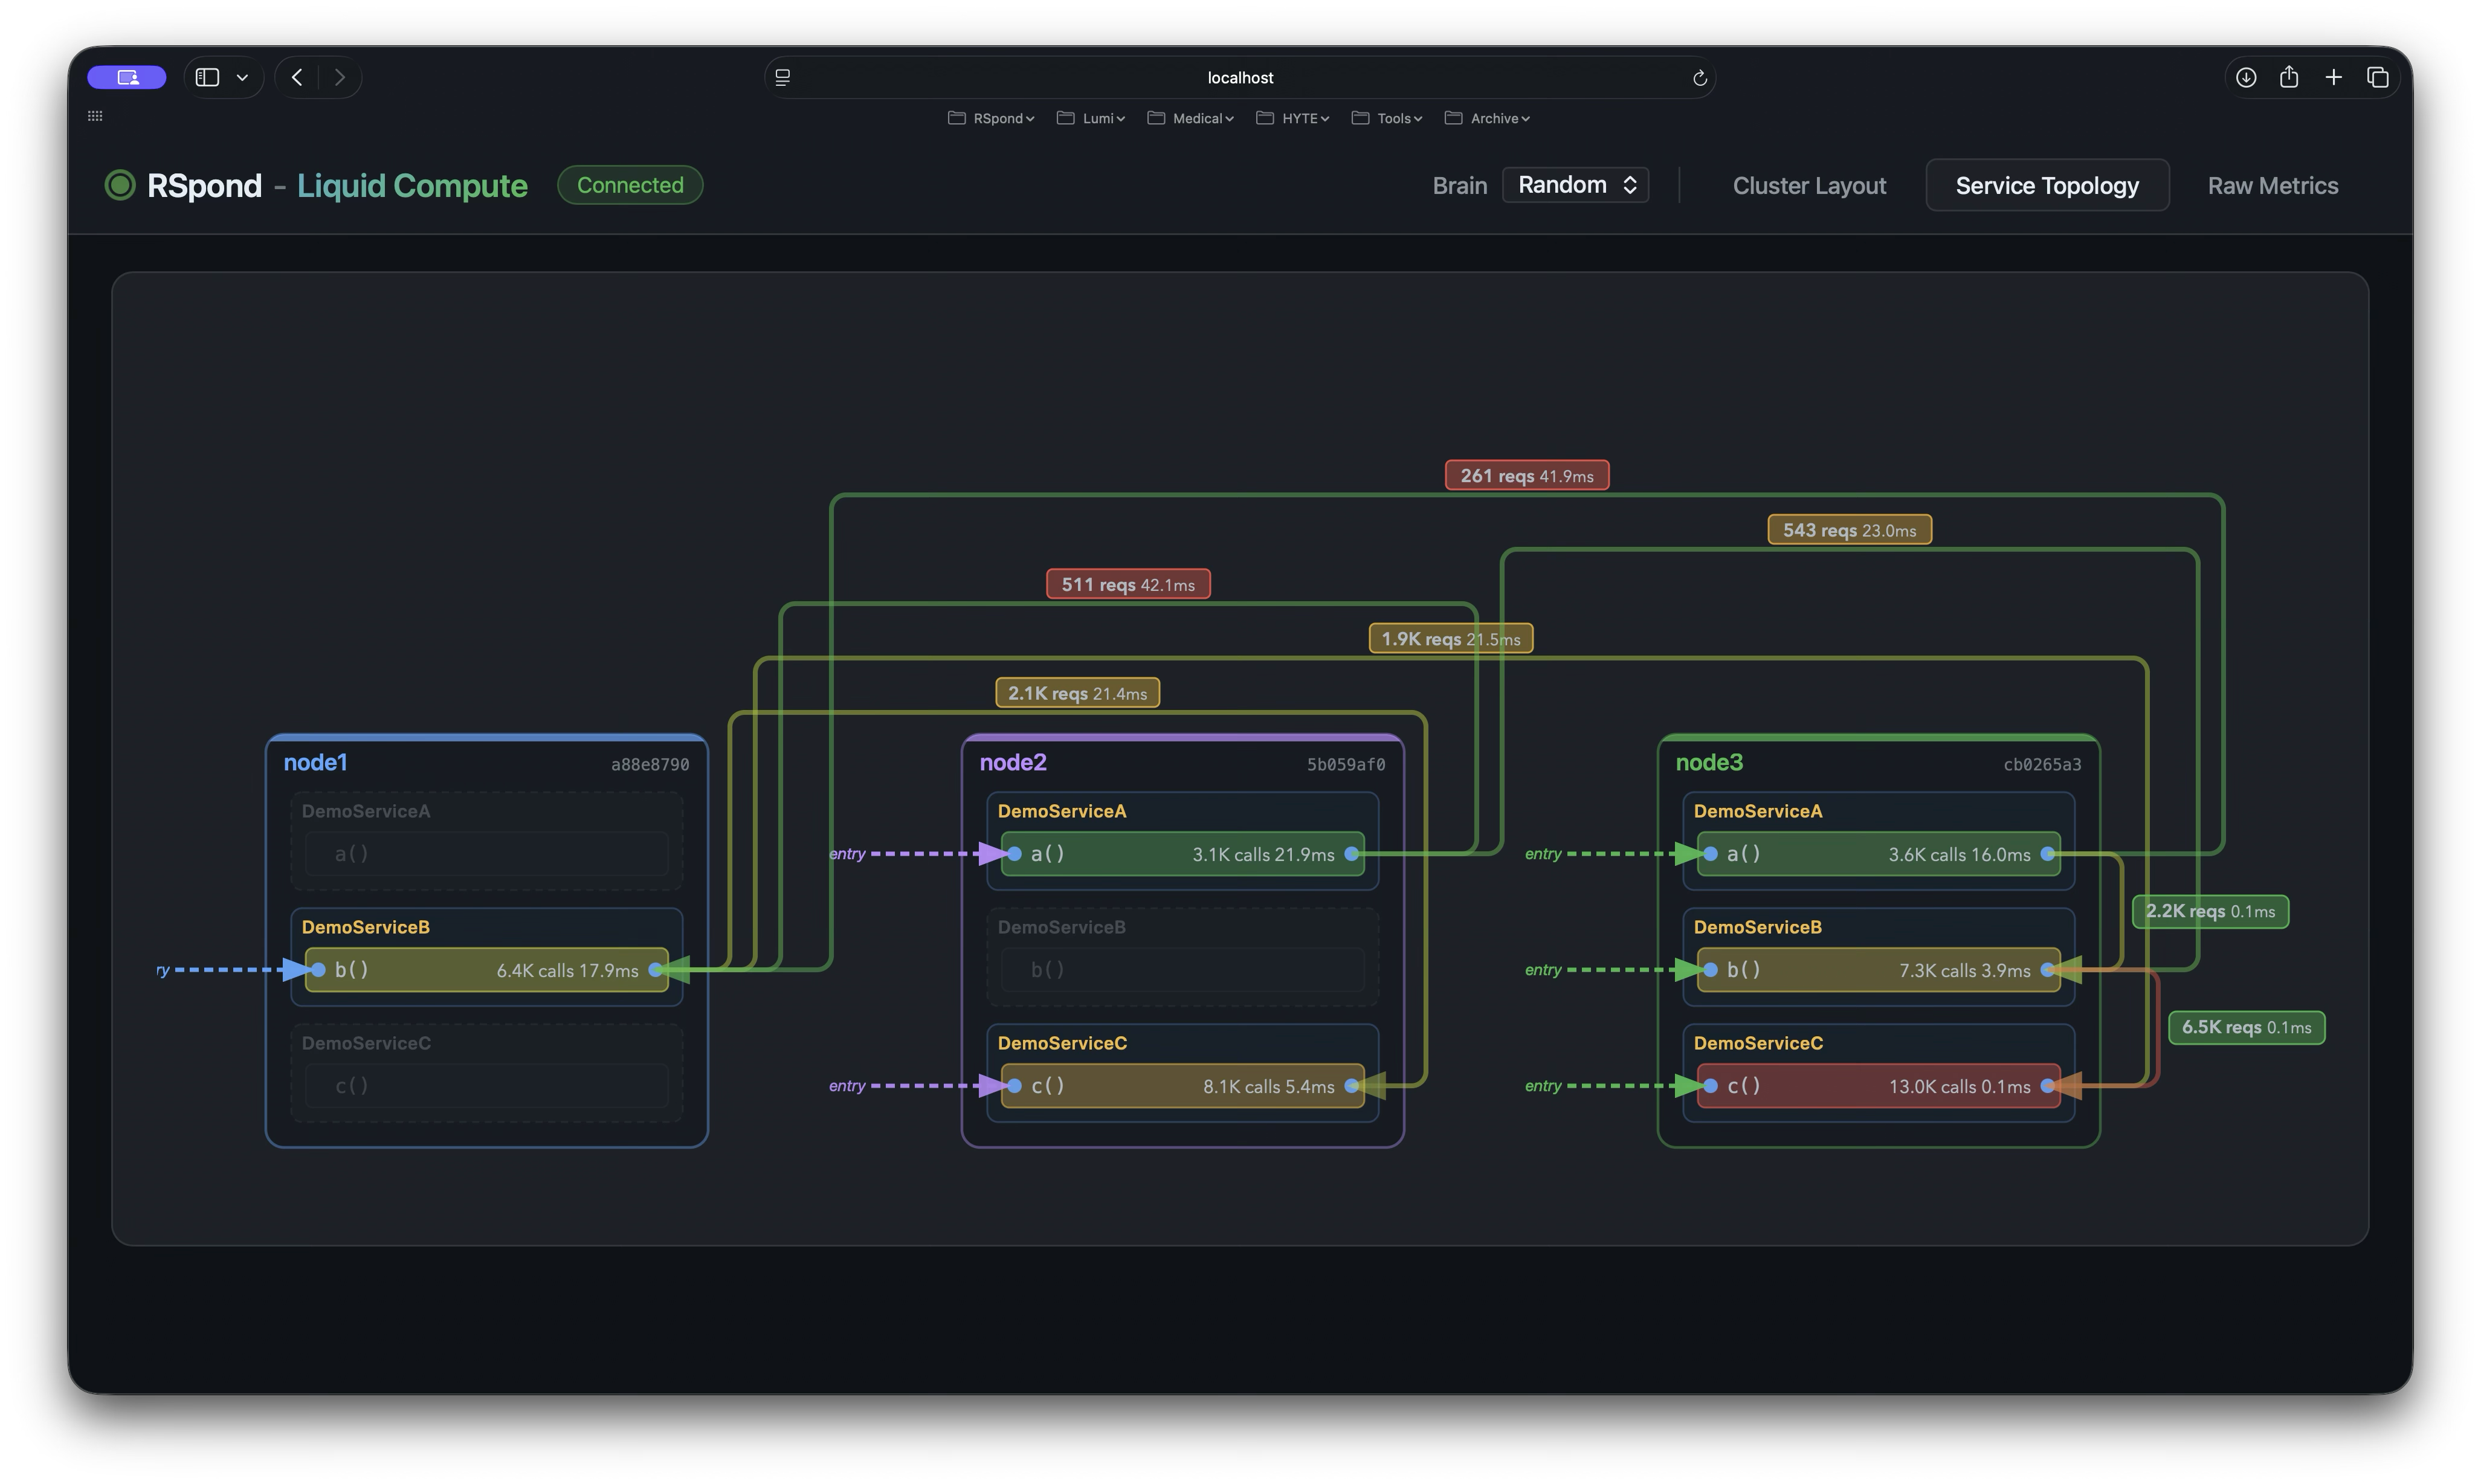The height and width of the screenshot is (1484, 2481).
Task: Expand the Lumi bookmarks folder
Action: (x=1091, y=118)
